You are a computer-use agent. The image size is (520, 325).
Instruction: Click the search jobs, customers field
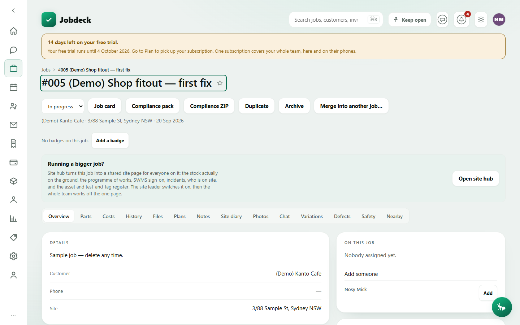336,19
